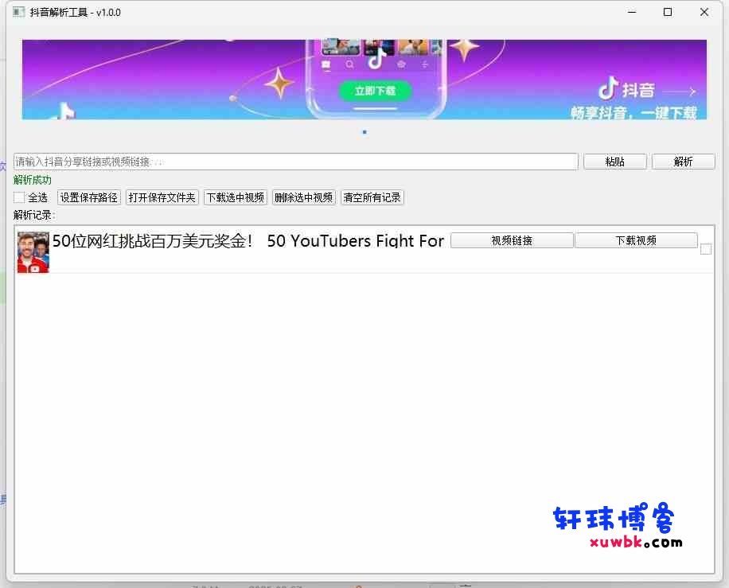Screen dimensions: 729x588
Task: Close the 抖音解析工具 window
Action: click(x=704, y=12)
